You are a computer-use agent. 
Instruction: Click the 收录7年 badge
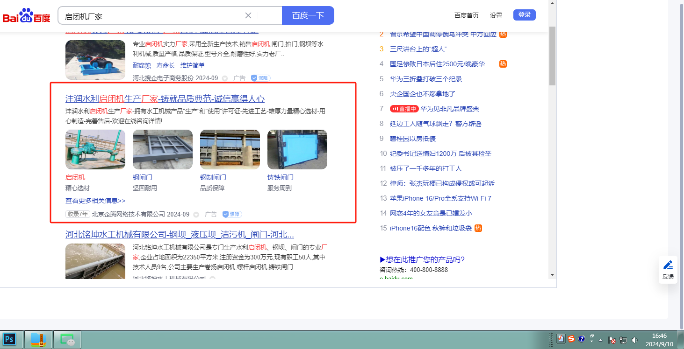tap(78, 214)
